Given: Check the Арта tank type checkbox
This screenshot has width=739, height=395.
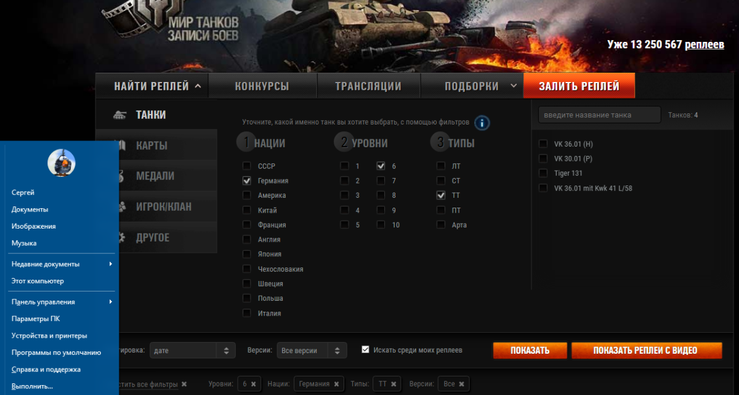Looking at the screenshot, I should [441, 225].
